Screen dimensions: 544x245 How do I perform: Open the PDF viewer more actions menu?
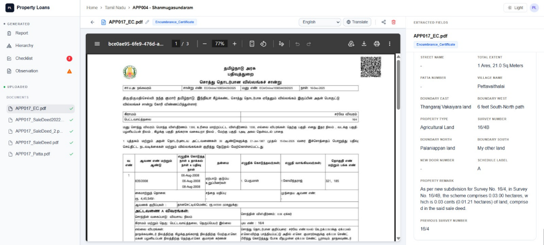[x=390, y=44]
